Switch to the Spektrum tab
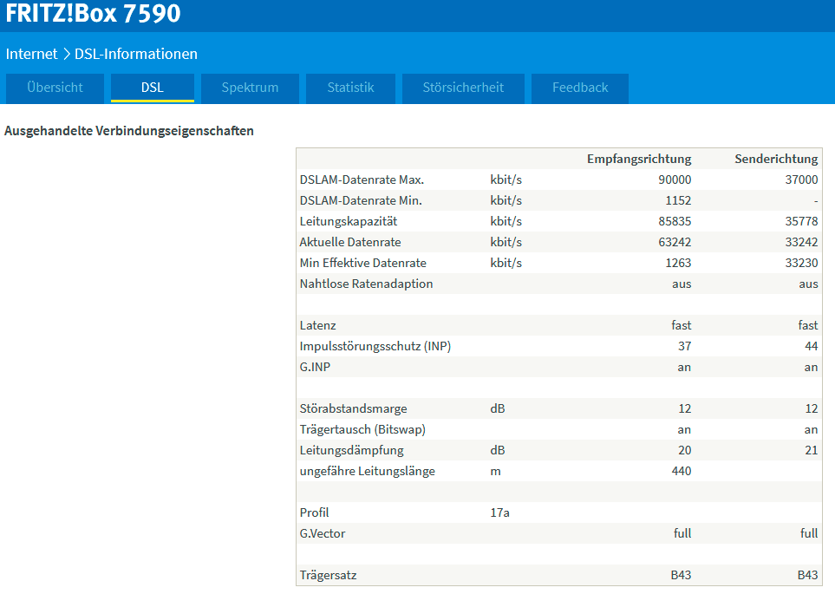 (x=250, y=88)
